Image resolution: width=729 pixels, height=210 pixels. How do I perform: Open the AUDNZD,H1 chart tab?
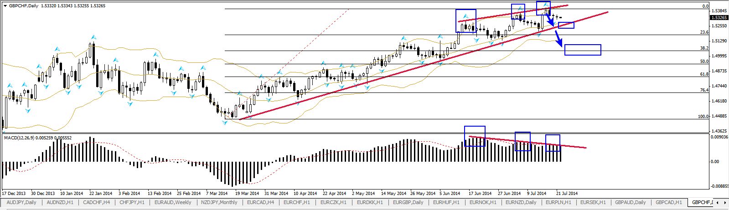click(x=60, y=202)
